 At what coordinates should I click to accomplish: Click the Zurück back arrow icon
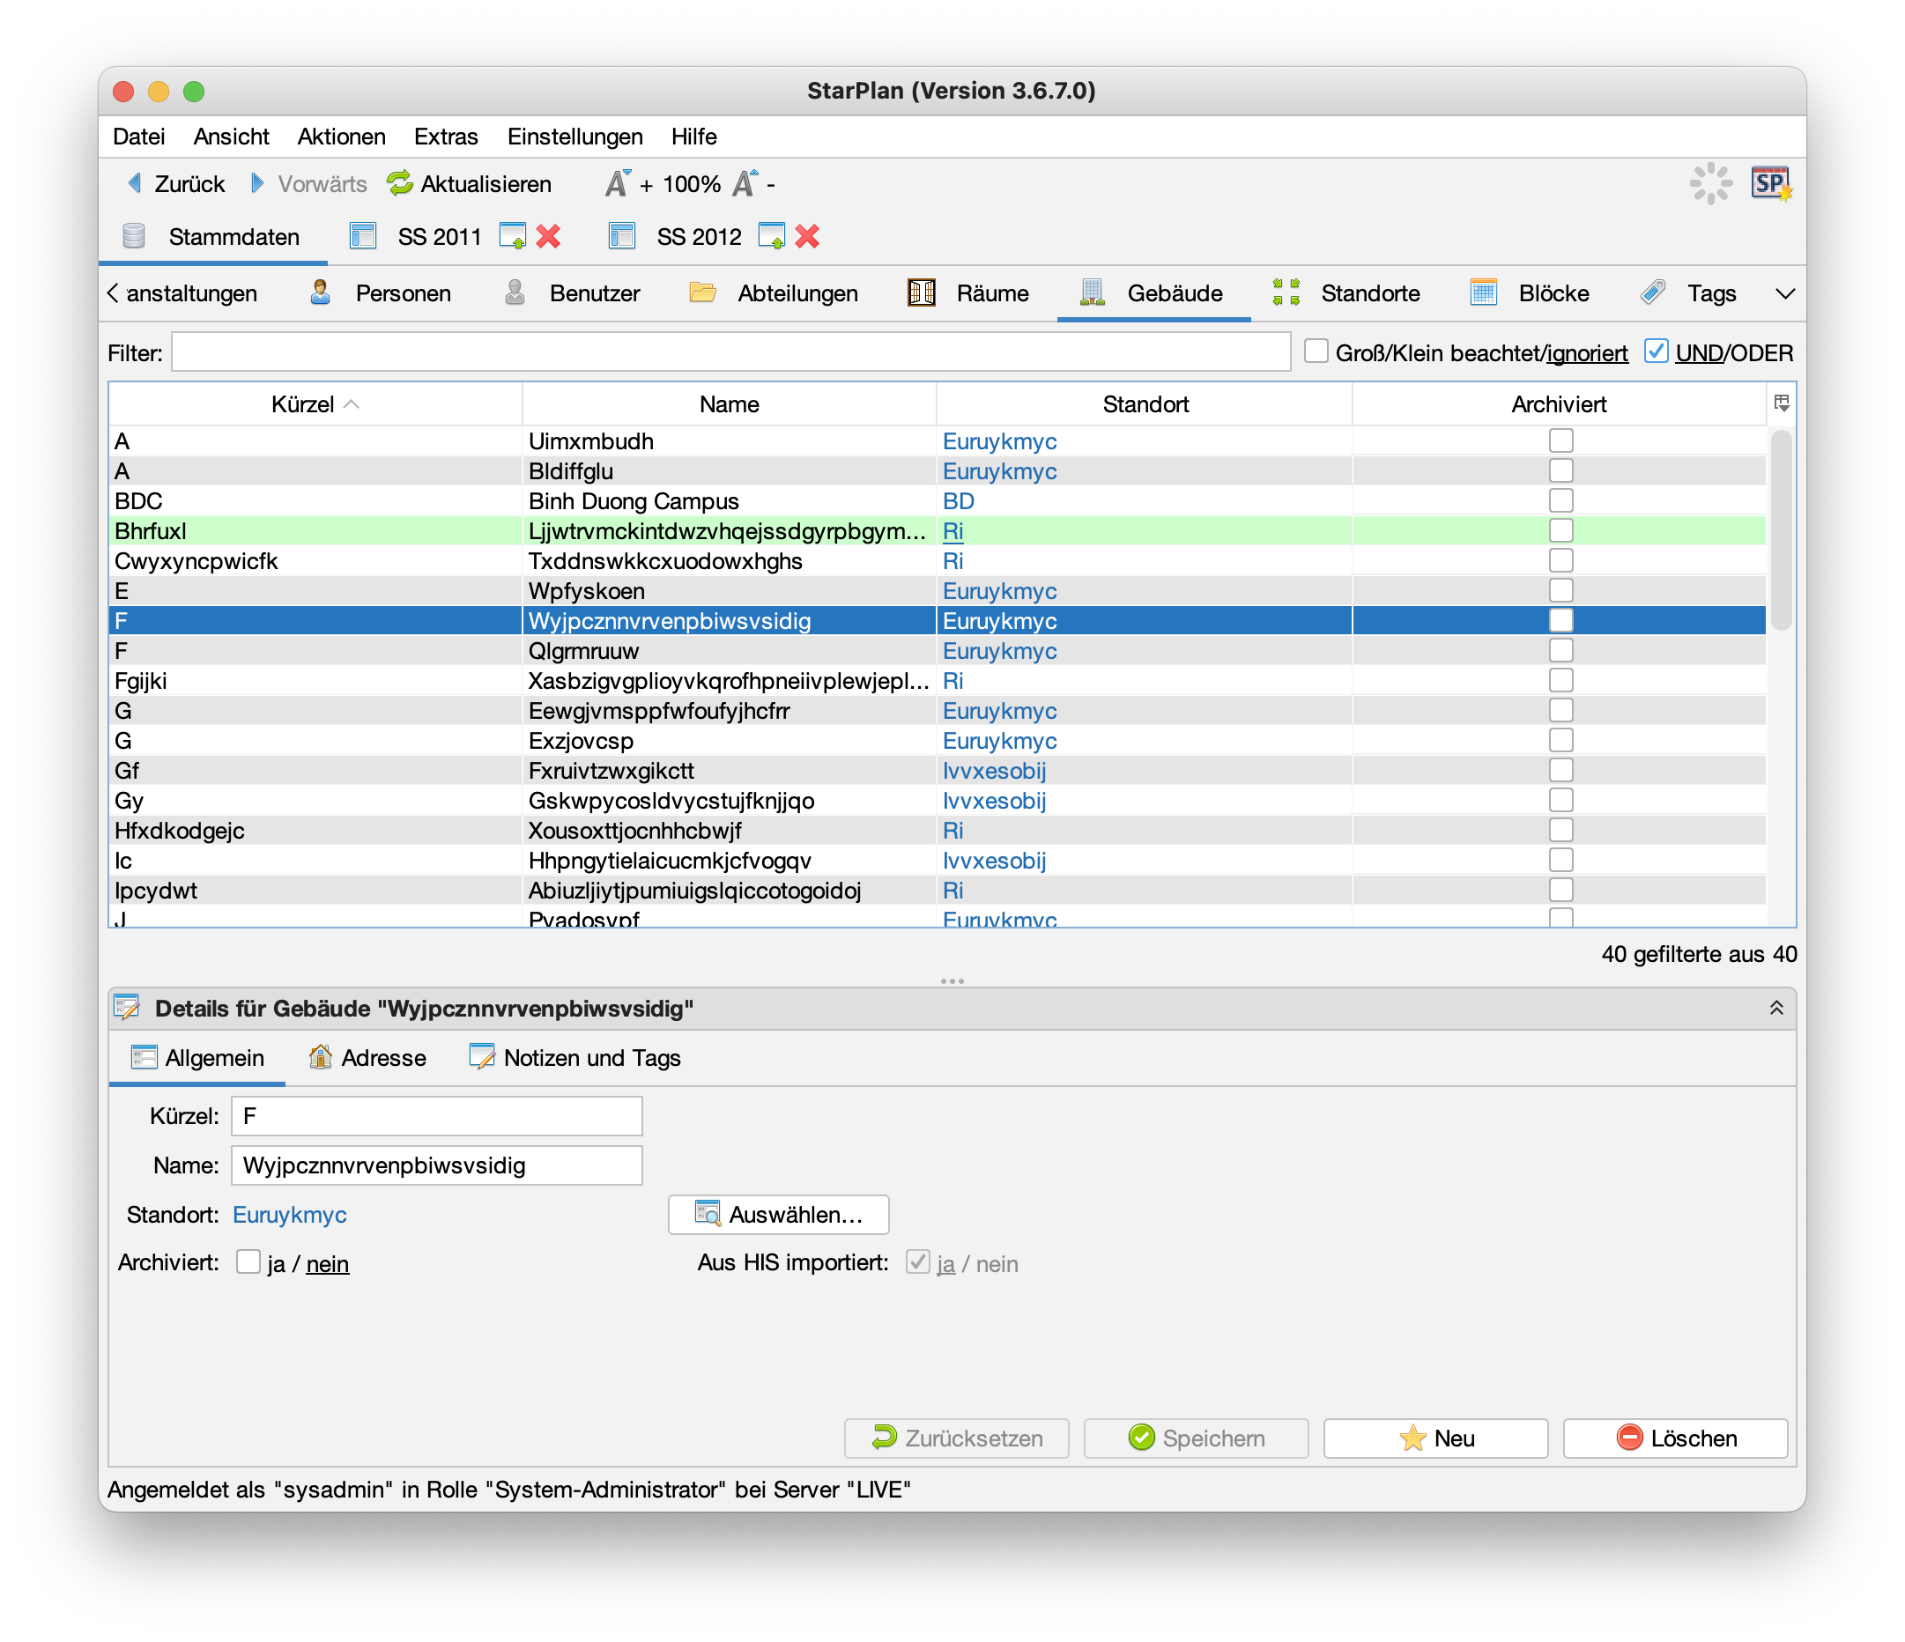[135, 184]
